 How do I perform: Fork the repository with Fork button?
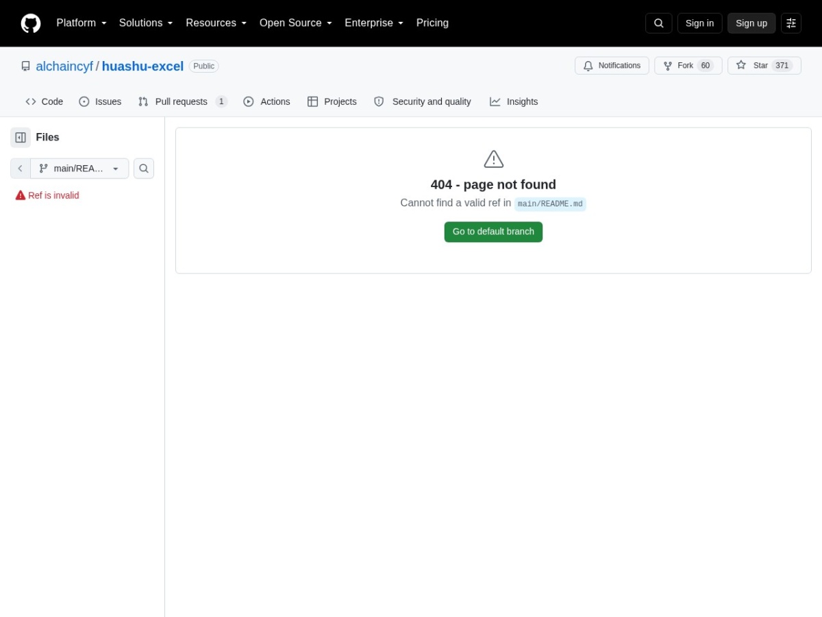688,66
